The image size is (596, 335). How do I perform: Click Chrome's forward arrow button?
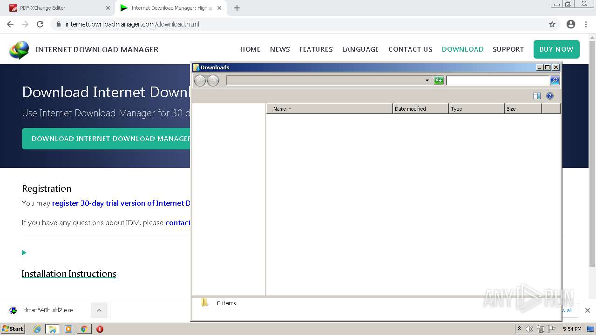pos(25,24)
